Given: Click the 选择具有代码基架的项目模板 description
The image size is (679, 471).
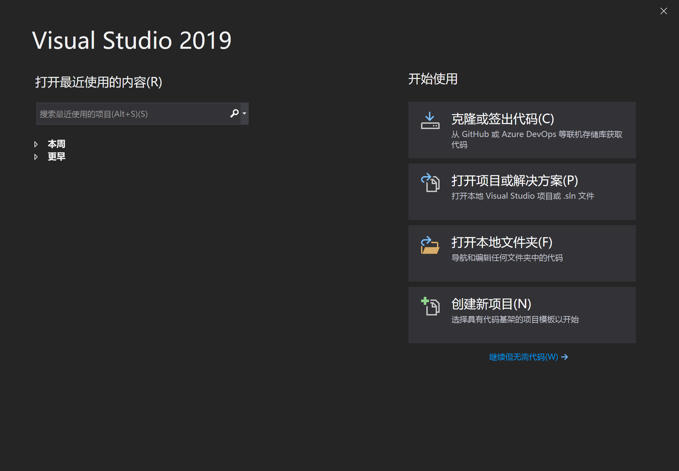Looking at the screenshot, I should click(515, 319).
